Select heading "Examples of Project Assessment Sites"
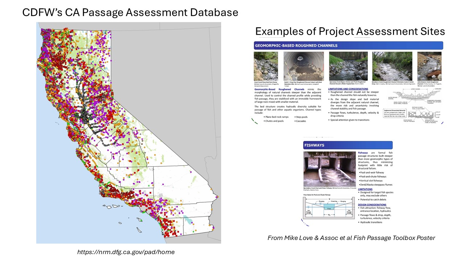Image resolution: width=464 pixels, height=261 pixels. 350,31
